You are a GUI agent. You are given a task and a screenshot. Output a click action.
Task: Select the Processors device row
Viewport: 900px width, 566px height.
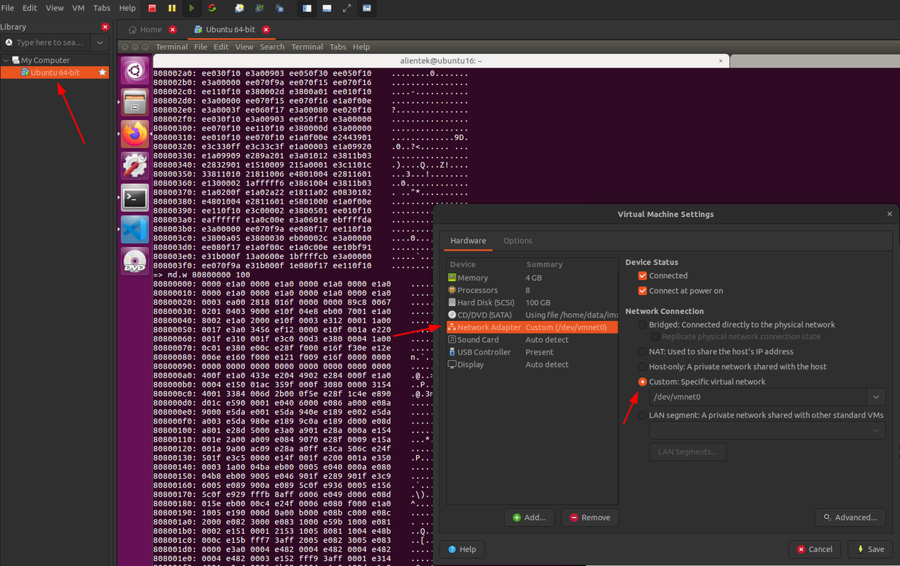pos(532,290)
